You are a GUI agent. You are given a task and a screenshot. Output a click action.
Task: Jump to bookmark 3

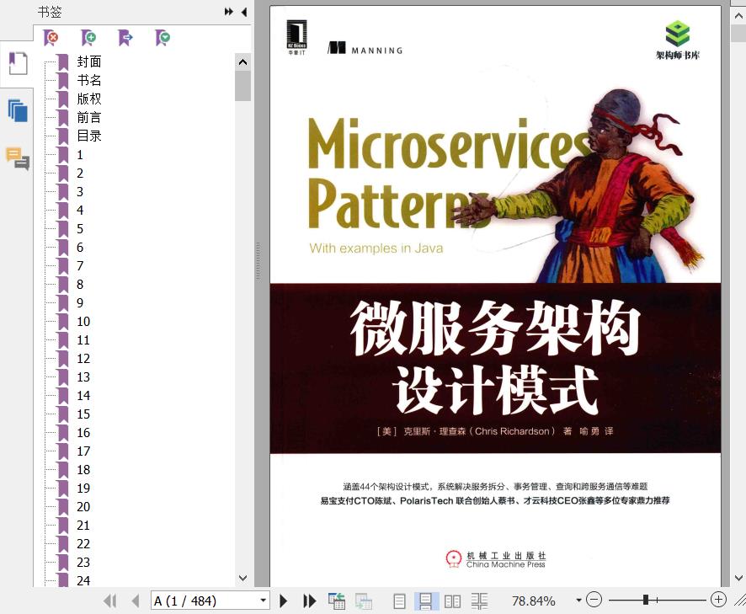[x=80, y=192]
